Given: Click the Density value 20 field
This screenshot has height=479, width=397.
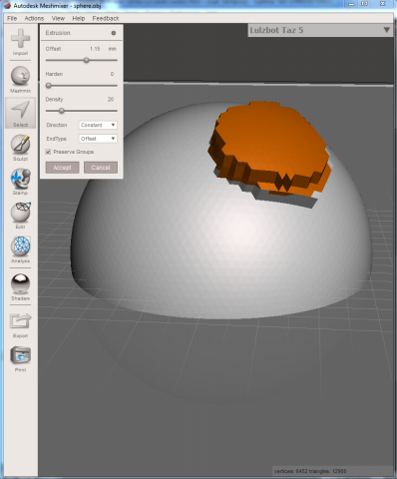Looking at the screenshot, I should pyautogui.click(x=111, y=99).
